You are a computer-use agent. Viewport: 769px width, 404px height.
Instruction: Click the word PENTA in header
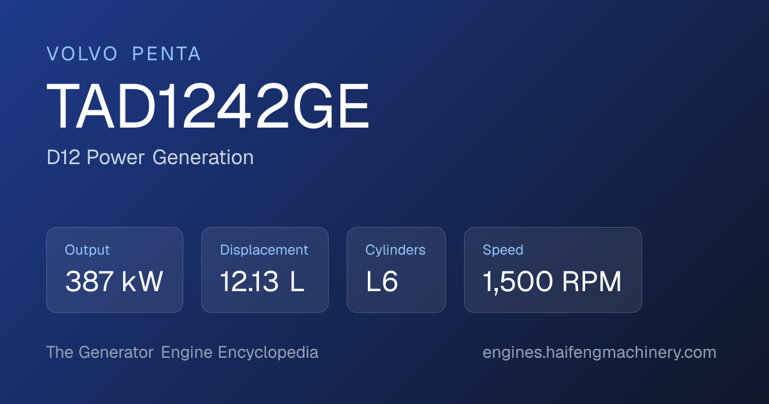click(x=167, y=55)
